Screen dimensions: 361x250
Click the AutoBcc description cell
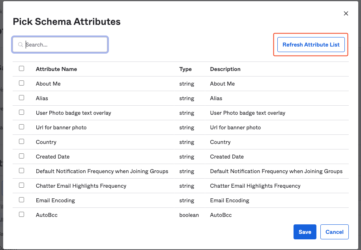pyautogui.click(x=221, y=215)
